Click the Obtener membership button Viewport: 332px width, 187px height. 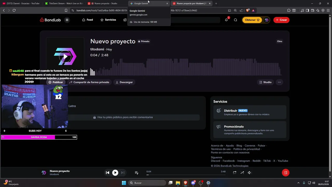coord(252,20)
